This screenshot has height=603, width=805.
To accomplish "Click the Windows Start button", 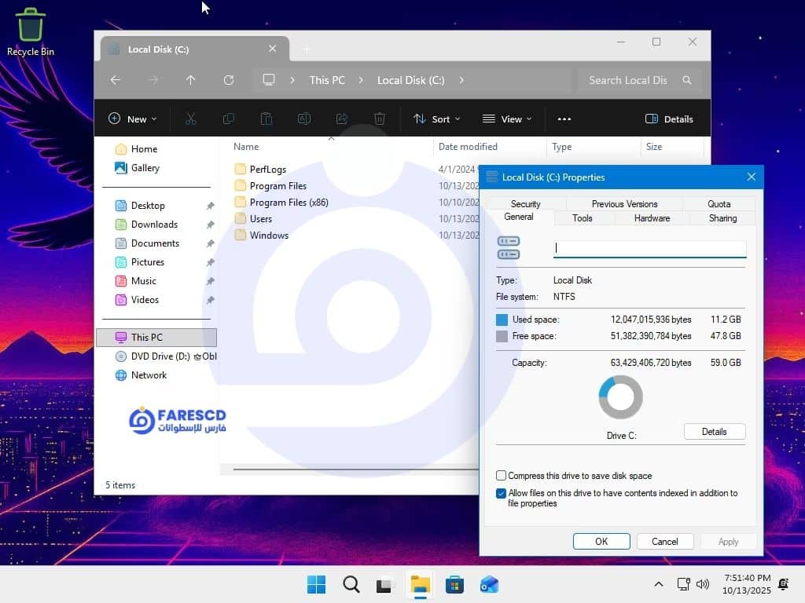I will tap(317, 585).
